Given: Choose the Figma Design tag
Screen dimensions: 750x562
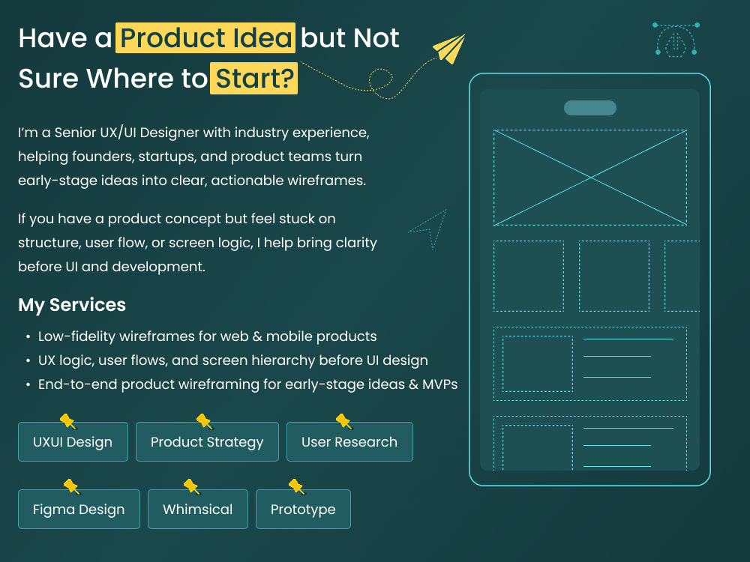Looking at the screenshot, I should pos(79,509).
